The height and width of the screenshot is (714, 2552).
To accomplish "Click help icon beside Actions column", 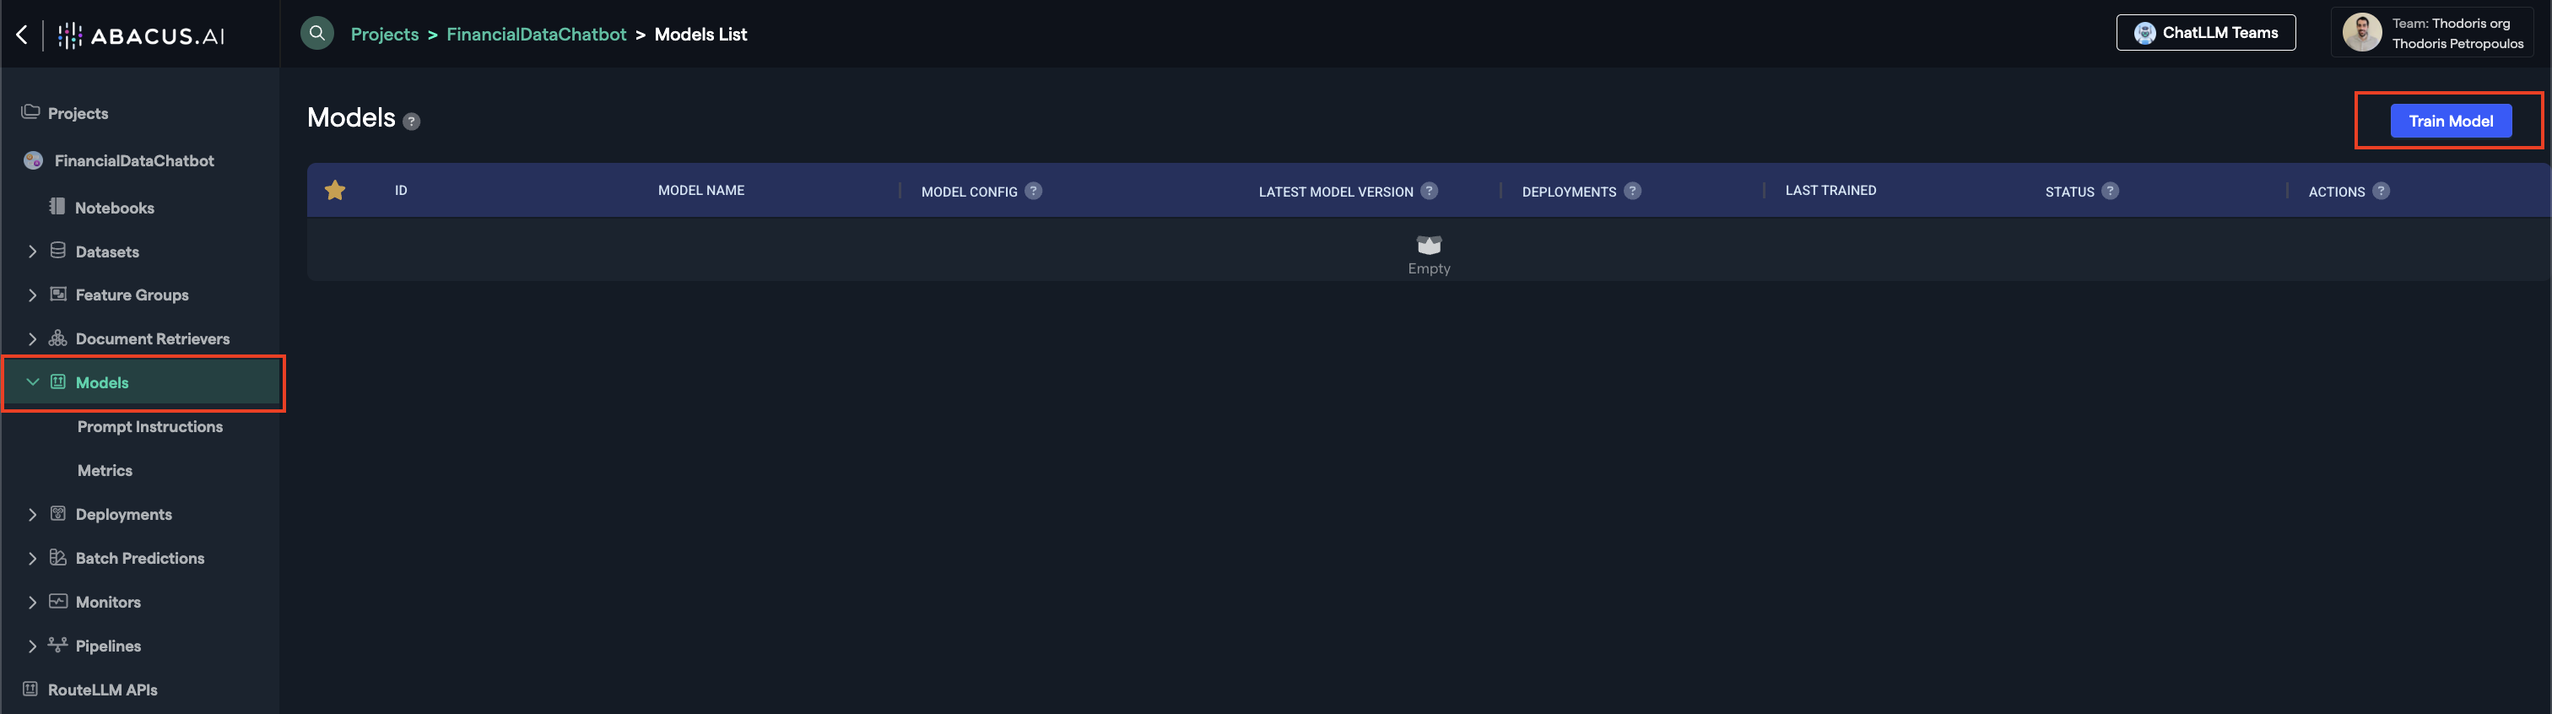I will click(x=2381, y=191).
